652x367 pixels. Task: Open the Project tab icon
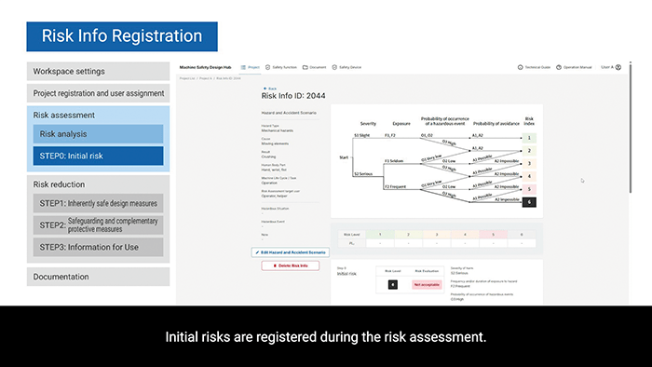point(243,67)
